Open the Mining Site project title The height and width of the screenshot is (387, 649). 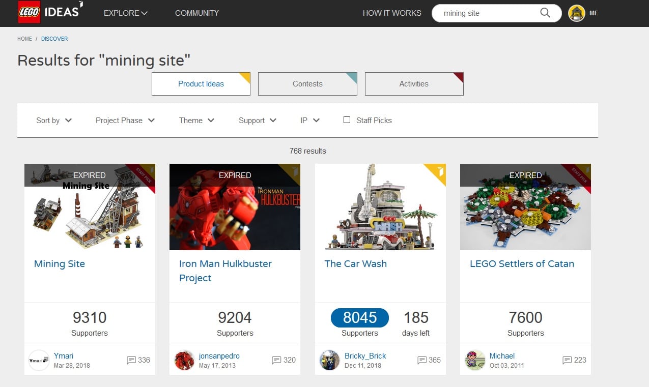60,264
